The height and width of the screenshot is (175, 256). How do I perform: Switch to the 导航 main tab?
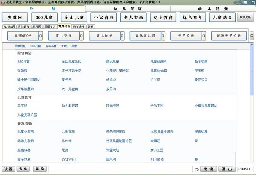pyautogui.click(x=43, y=9)
